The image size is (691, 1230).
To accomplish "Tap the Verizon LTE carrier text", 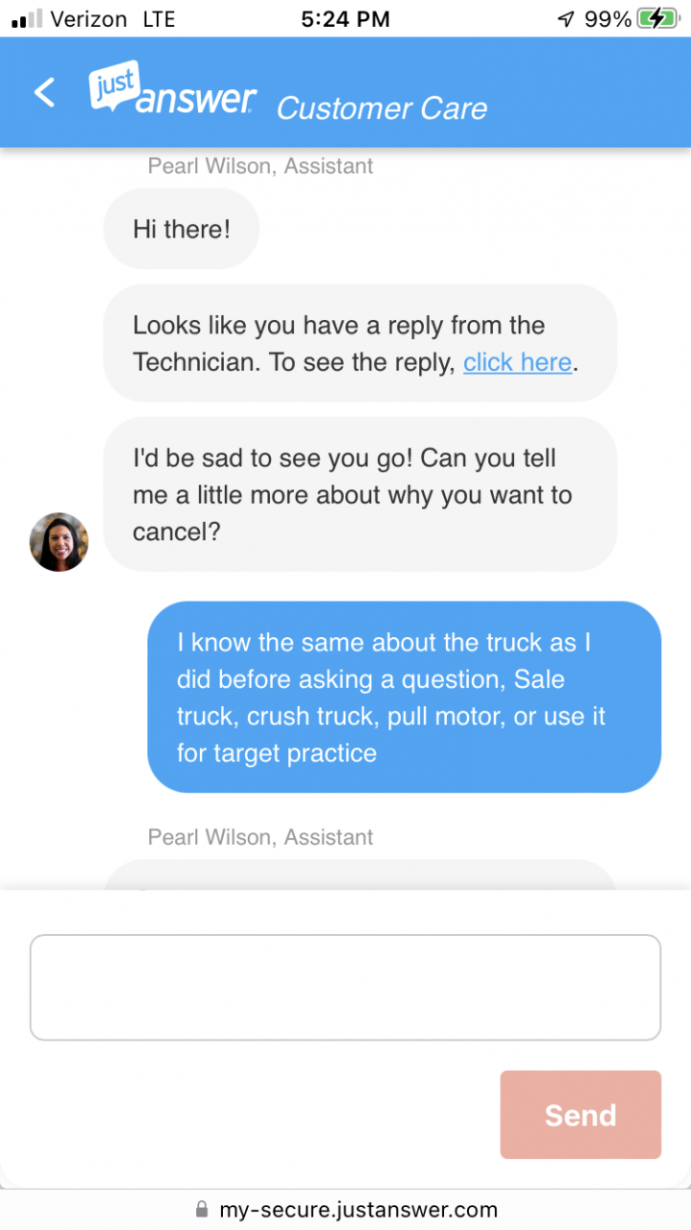I will 112,18.
